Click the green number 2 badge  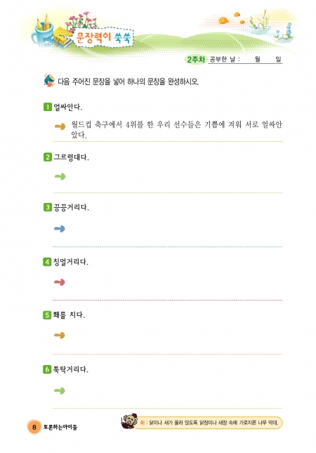tap(47, 157)
